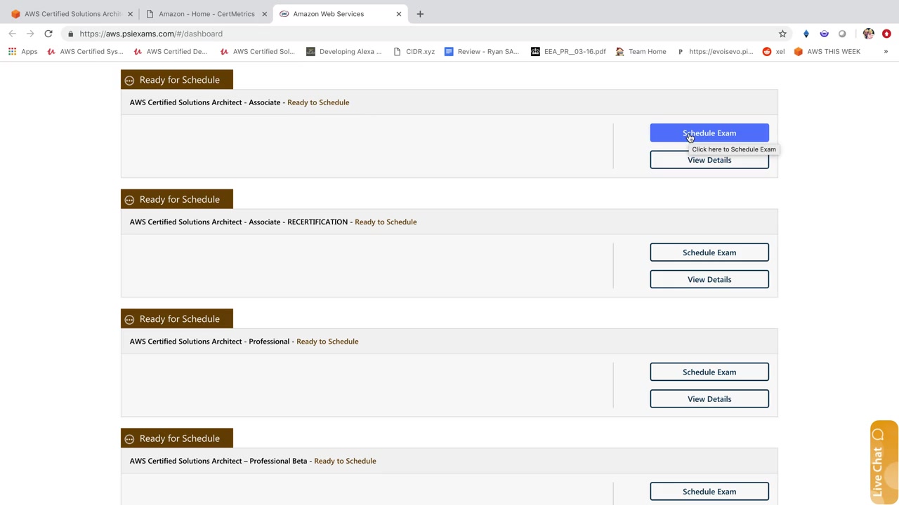Screen dimensions: 899x505
Task: Open the gray sphere browser extension
Action: pos(842,34)
